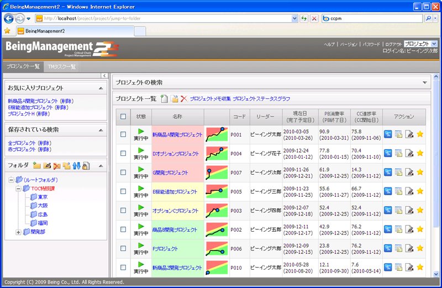Collapse the フォルダ panel
The image size is (442, 288).
pyautogui.click(x=101, y=166)
